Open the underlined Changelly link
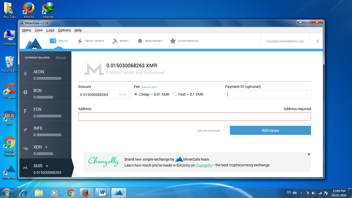This screenshot has width=352, height=198. 204,165
